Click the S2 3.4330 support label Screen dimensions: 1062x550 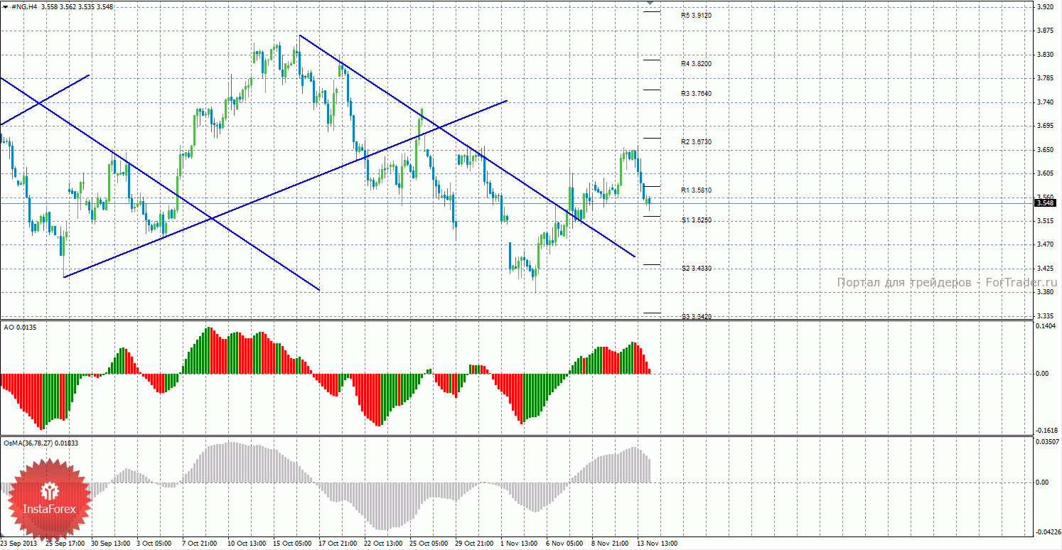pos(696,269)
